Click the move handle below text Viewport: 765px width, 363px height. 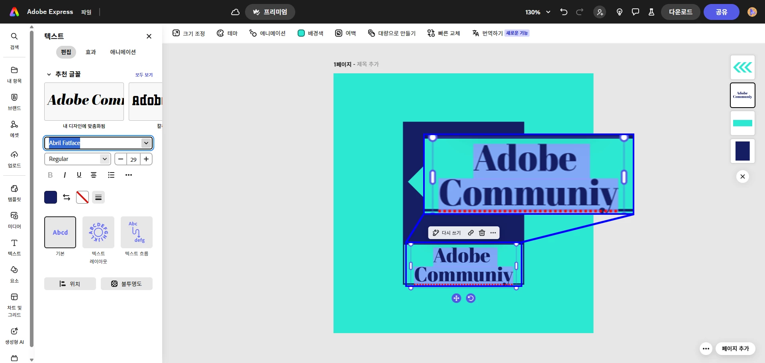[x=456, y=298]
